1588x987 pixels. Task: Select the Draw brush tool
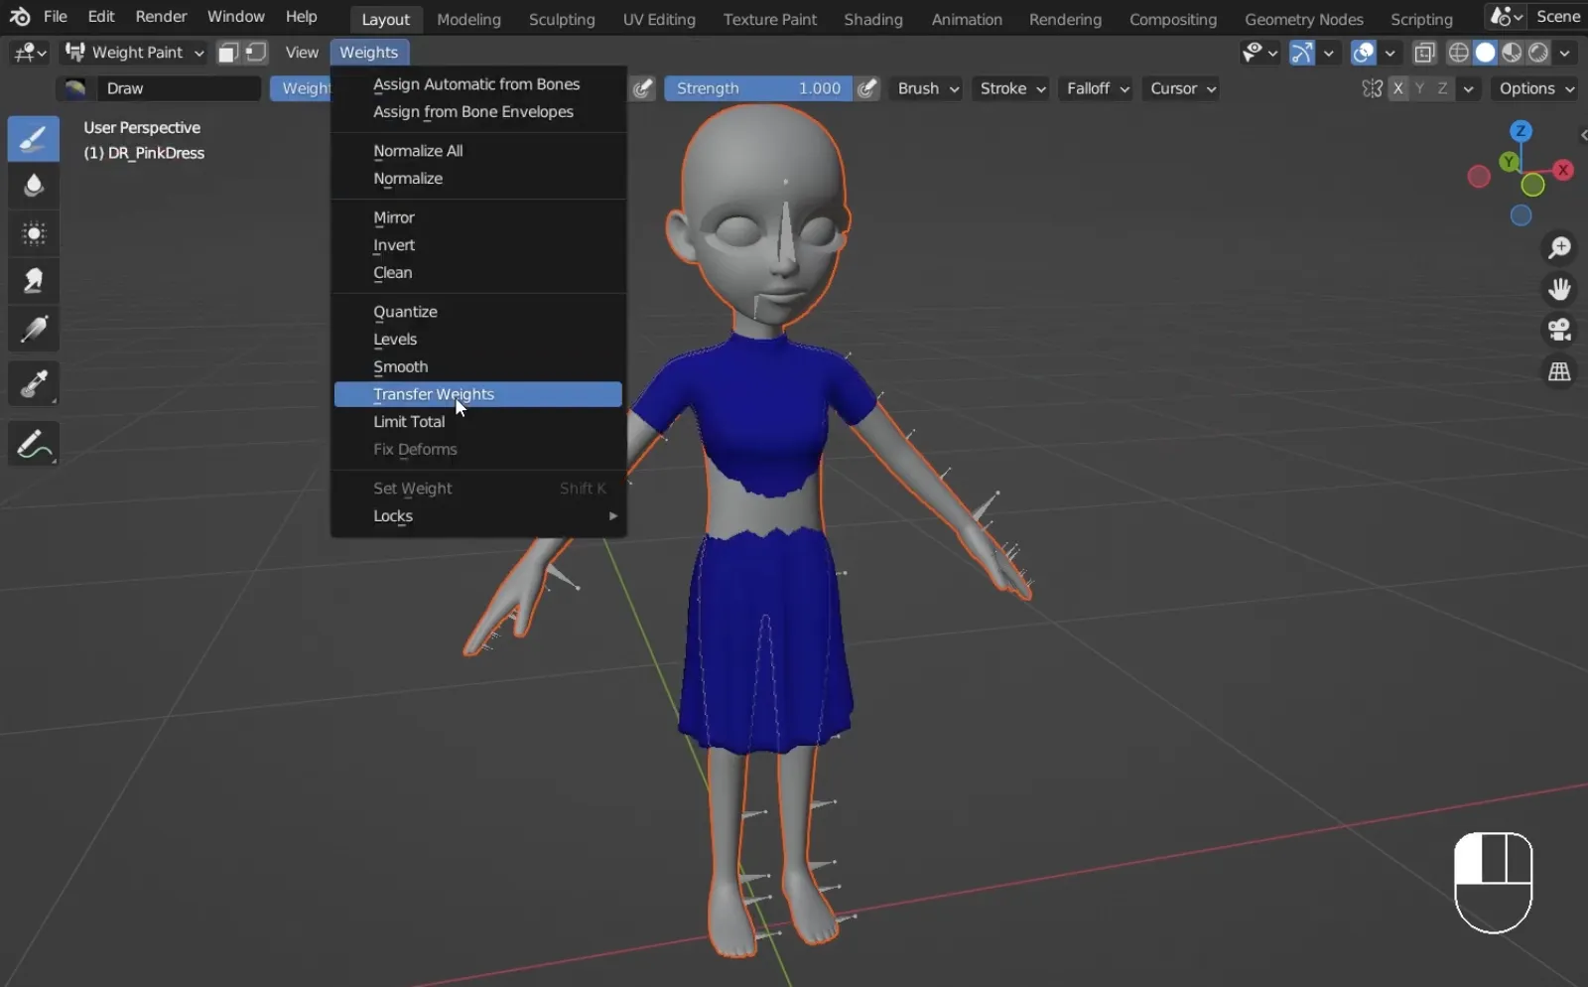coord(34,138)
